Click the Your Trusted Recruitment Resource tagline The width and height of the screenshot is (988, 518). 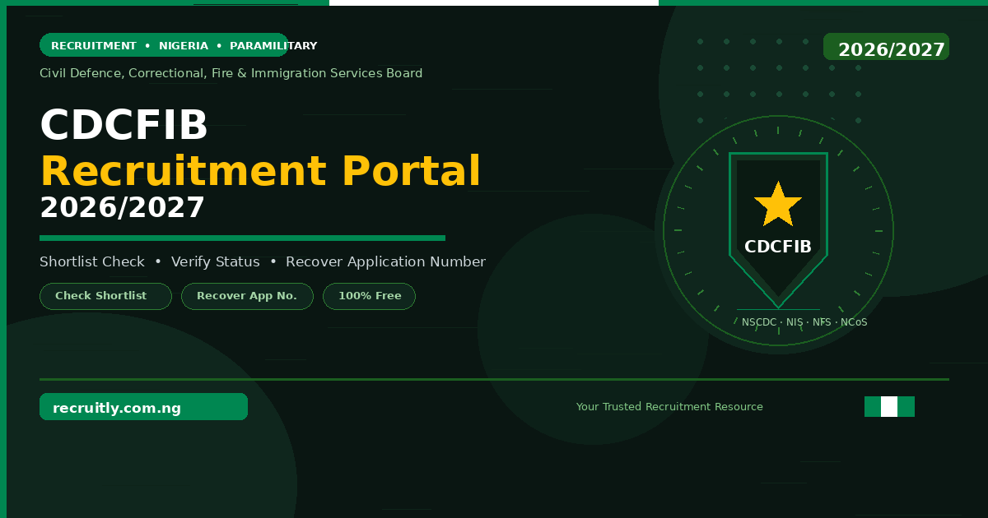[669, 406]
